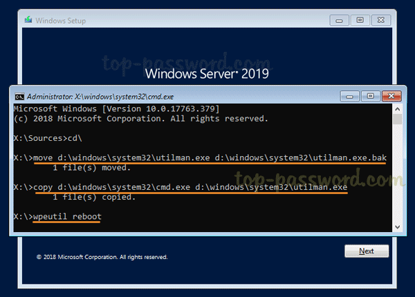
Task: Click the '1 file(s) moved.' output line
Action: 91,168
